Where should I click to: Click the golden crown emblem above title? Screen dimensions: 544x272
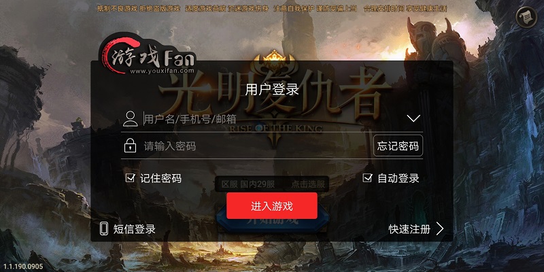[274, 59]
